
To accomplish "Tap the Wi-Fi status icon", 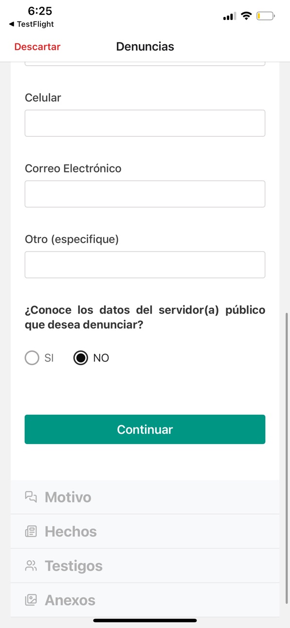I will pyautogui.click(x=246, y=16).
